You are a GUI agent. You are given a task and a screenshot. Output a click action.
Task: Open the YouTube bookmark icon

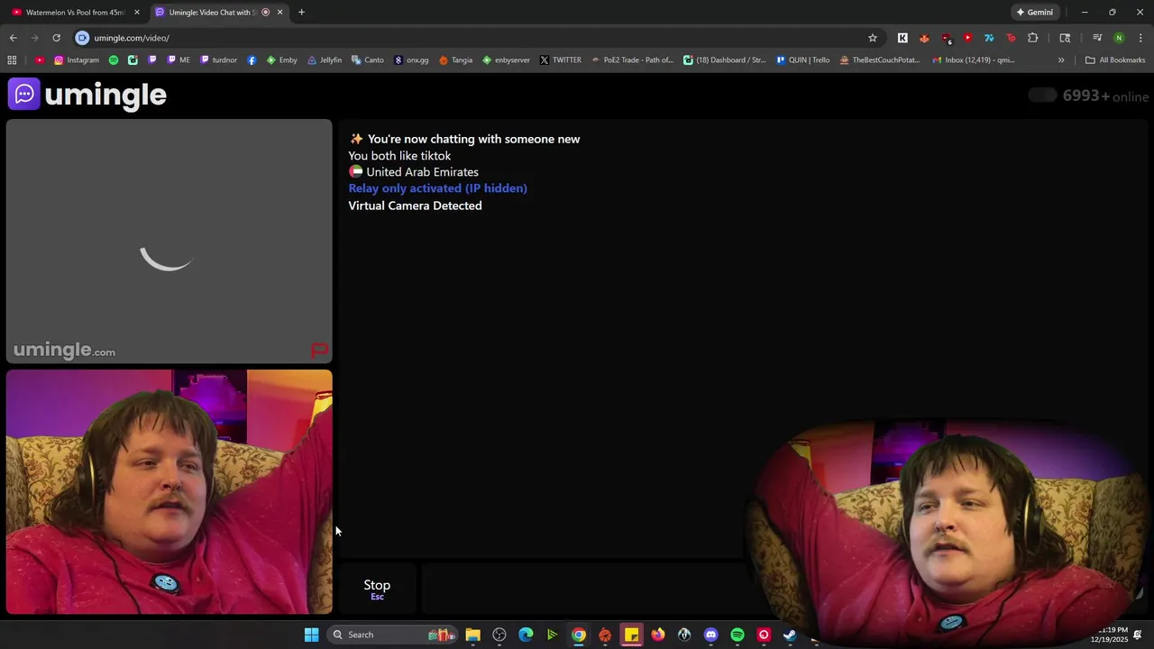pyautogui.click(x=40, y=60)
